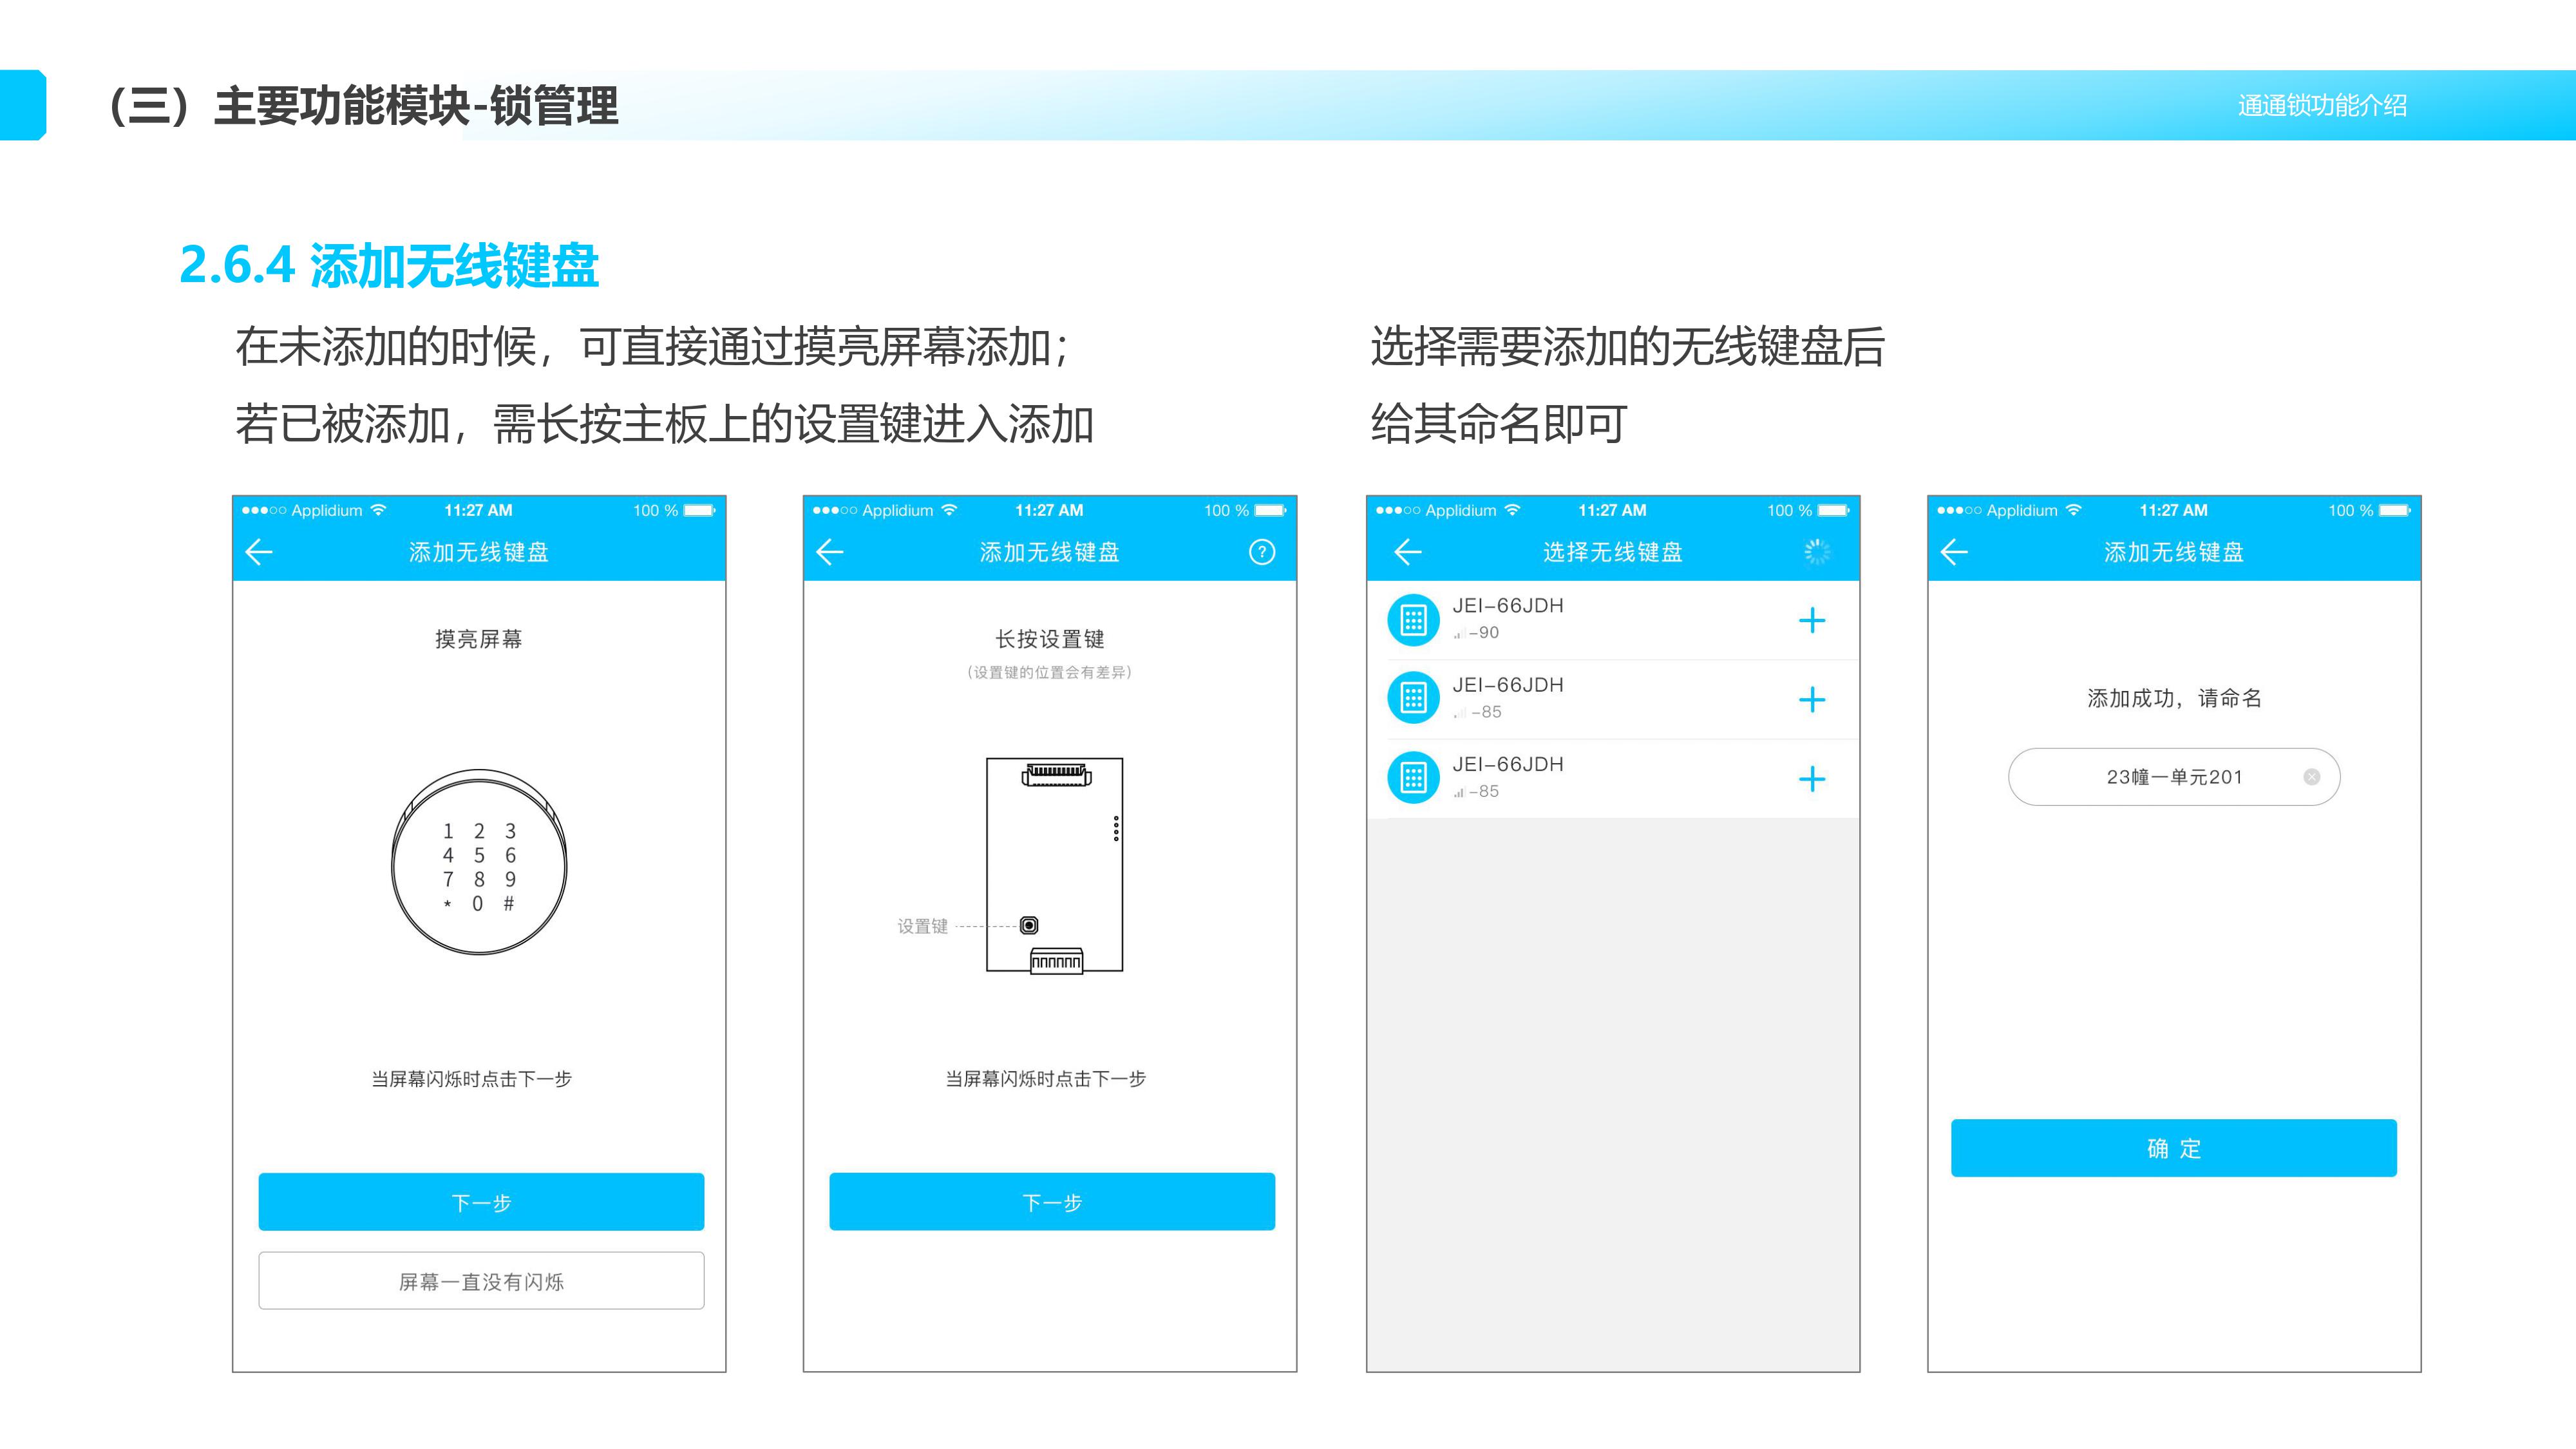Viewport: 2576px width, 1449px height.
Task: Add second JEI-66JDH keyboard with plus
Action: coord(1811,699)
